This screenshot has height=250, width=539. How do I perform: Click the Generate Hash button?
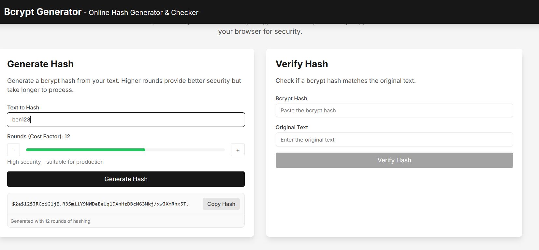[126, 179]
